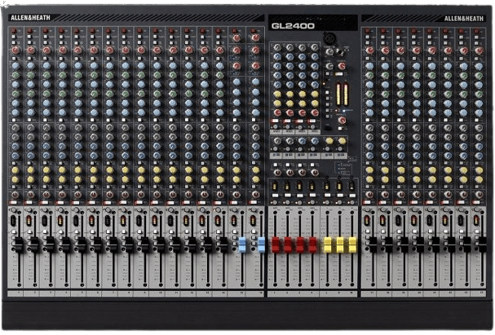Click the Allen & Heath logo at top left

pos(24,22)
